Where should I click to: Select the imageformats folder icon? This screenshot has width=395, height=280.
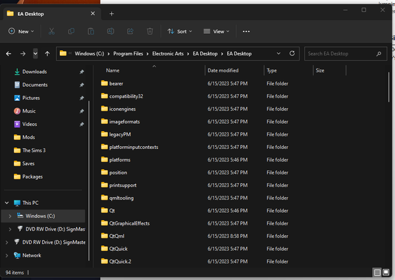tap(104, 121)
